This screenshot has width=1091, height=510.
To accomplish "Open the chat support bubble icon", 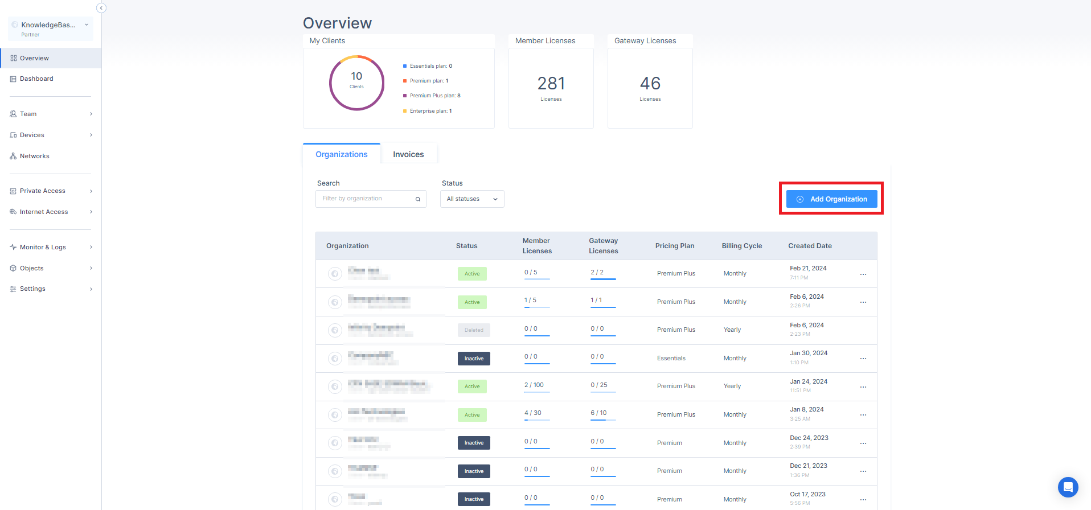I will [1068, 487].
